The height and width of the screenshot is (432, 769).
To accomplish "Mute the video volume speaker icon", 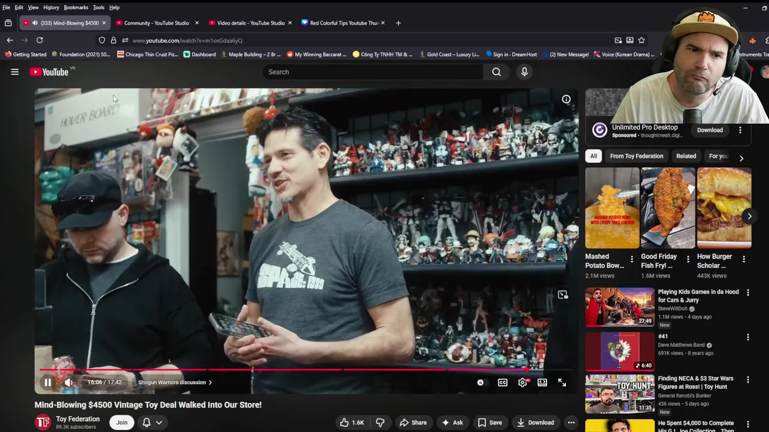I will click(x=69, y=382).
